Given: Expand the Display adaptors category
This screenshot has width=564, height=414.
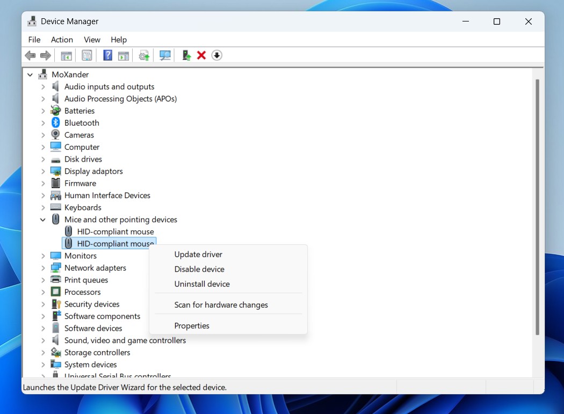Looking at the screenshot, I should (43, 171).
